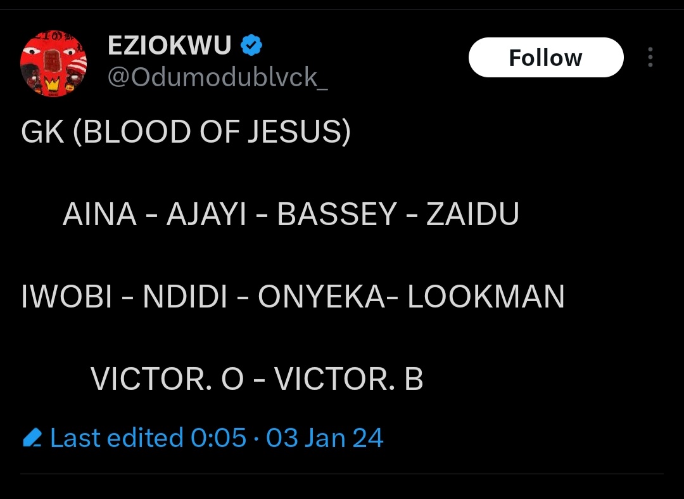This screenshot has width=684, height=499.
Task: Click VICTOR. O in the tweet
Action: 167,380
